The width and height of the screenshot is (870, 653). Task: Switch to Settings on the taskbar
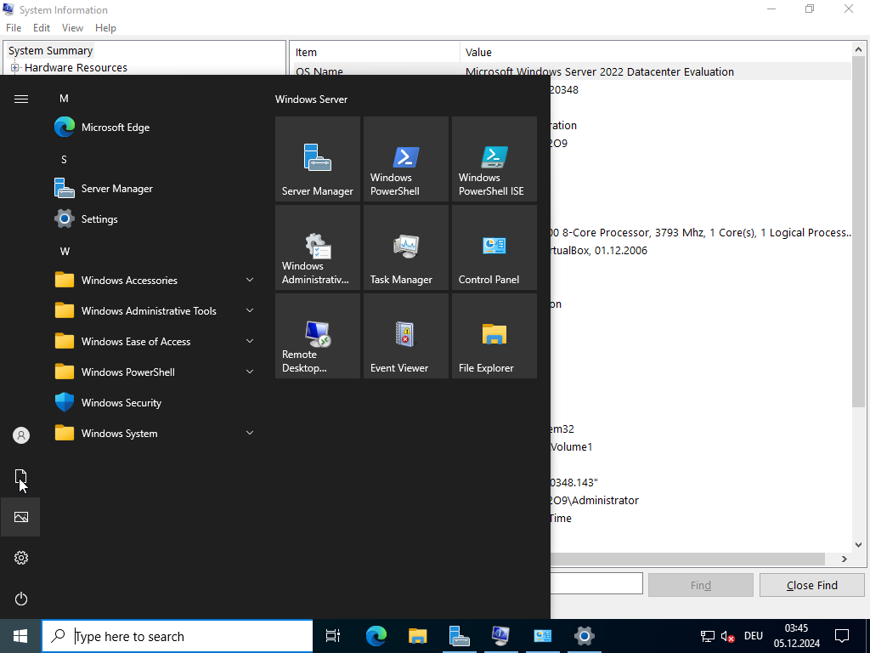click(584, 636)
